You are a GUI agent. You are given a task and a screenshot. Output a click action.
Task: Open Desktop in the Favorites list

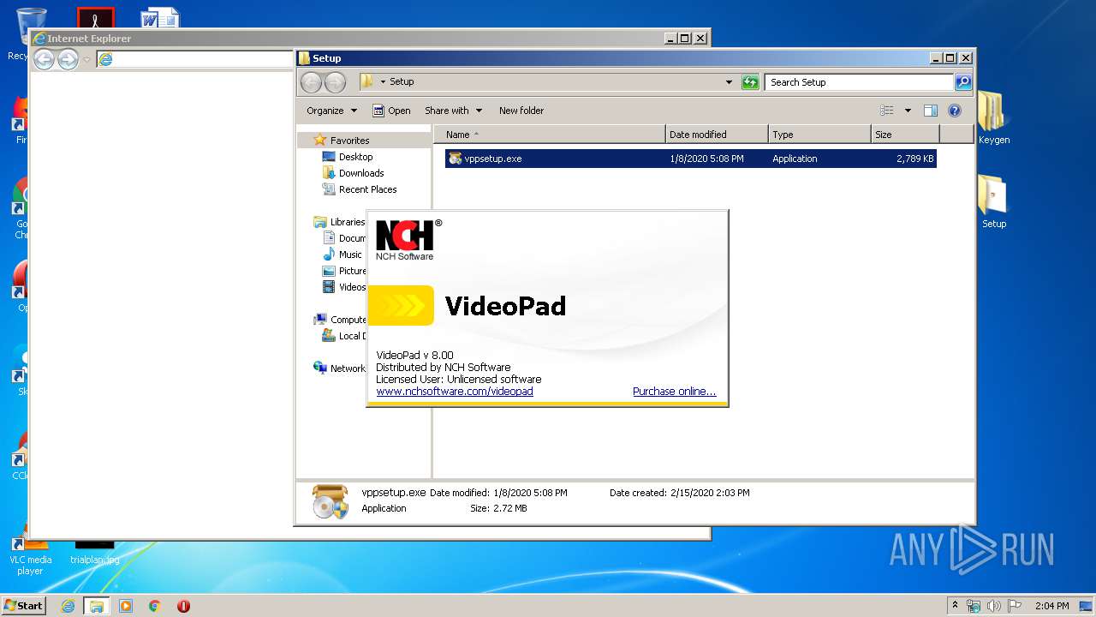(355, 157)
